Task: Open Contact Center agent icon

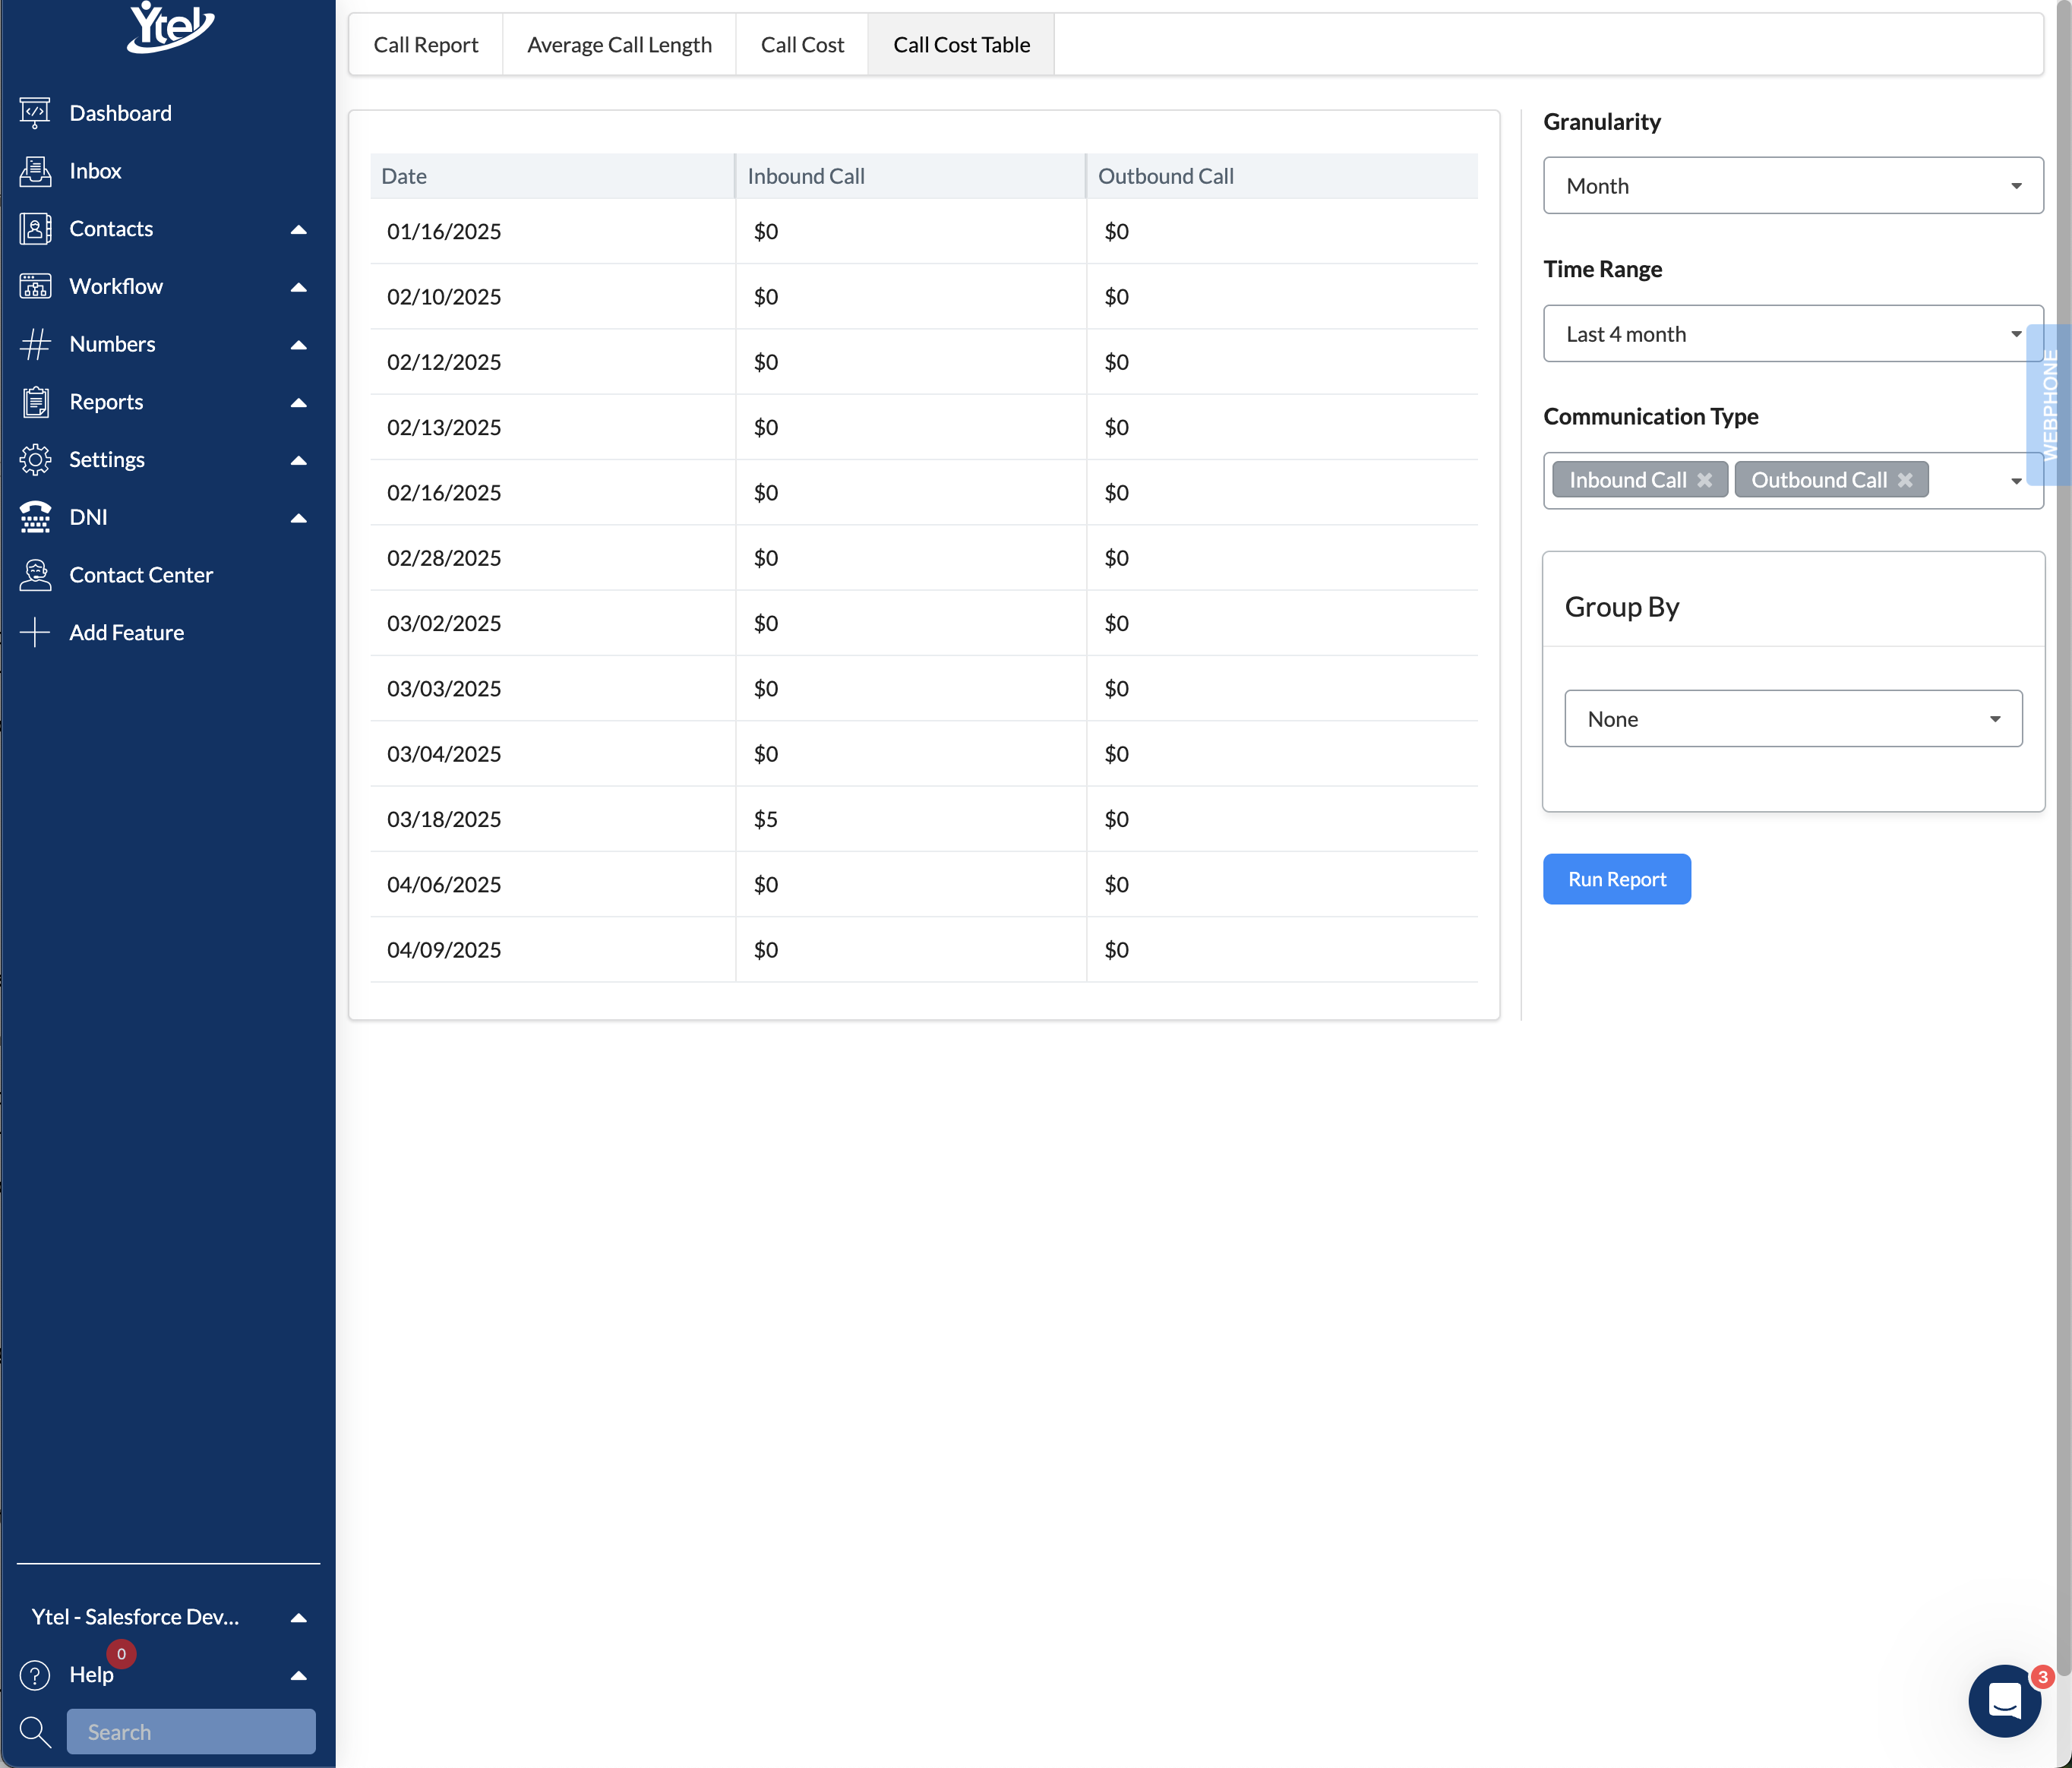Action: (35, 575)
